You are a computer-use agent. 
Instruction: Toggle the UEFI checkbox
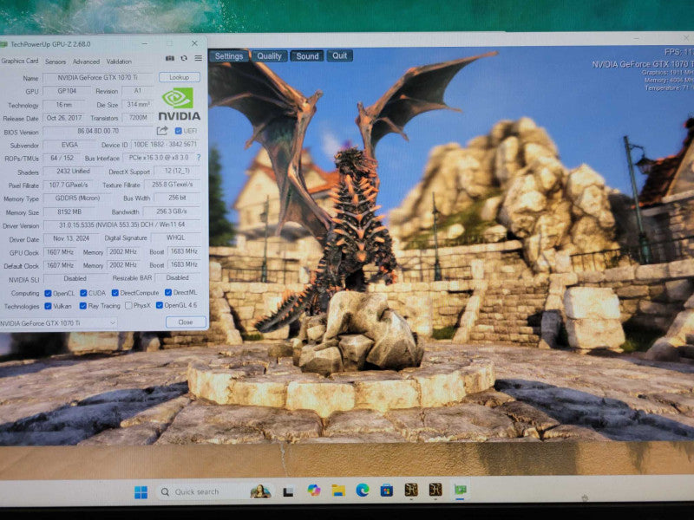[x=179, y=131]
